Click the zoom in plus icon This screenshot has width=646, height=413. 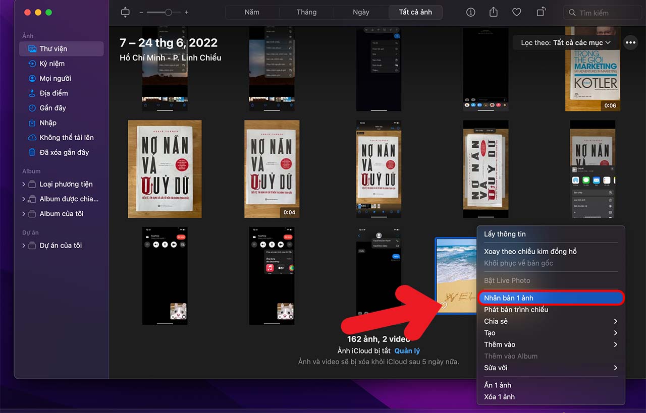coord(187,13)
